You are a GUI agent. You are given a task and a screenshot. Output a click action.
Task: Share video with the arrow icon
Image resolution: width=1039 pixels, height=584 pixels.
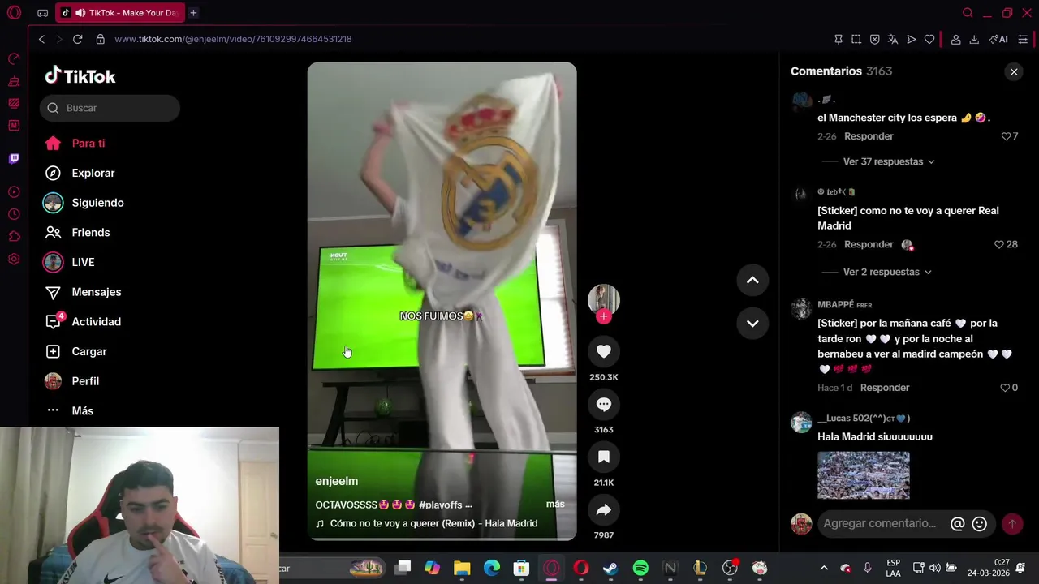604,510
